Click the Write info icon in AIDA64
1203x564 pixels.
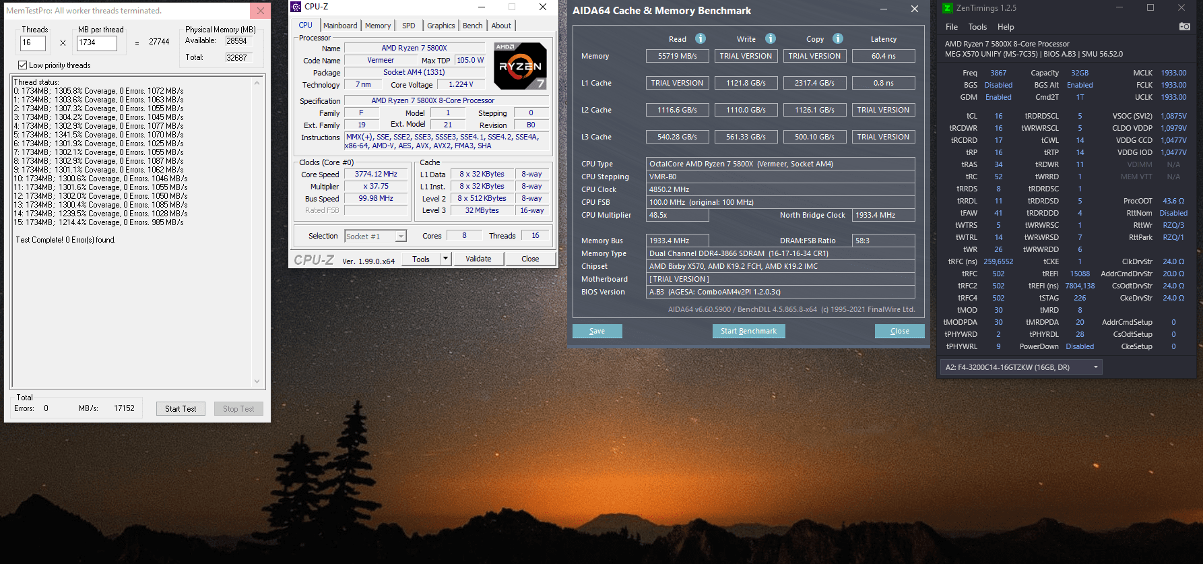point(771,38)
